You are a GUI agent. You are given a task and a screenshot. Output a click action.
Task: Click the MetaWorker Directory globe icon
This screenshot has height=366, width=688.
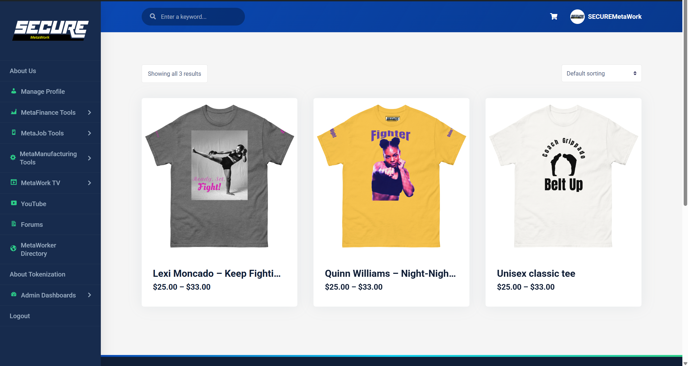(x=13, y=249)
